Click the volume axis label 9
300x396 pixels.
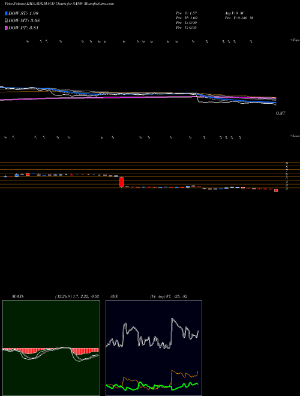click(x=287, y=163)
